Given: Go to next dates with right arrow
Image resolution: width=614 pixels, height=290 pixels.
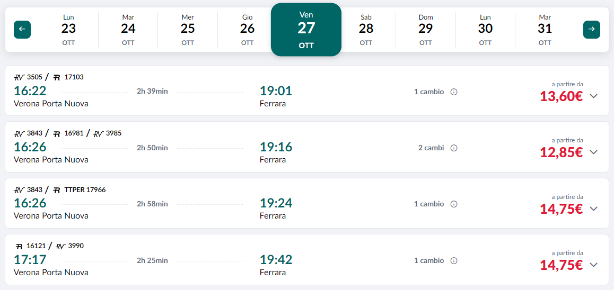Looking at the screenshot, I should tap(591, 29).
